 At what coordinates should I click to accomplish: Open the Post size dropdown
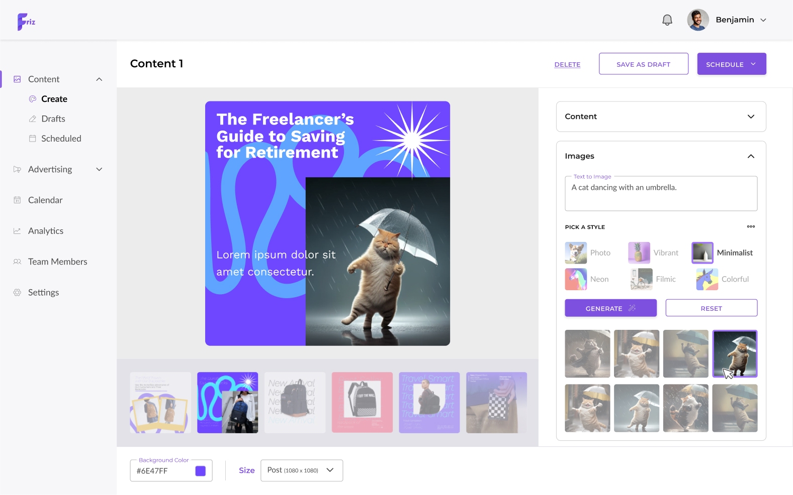(302, 470)
